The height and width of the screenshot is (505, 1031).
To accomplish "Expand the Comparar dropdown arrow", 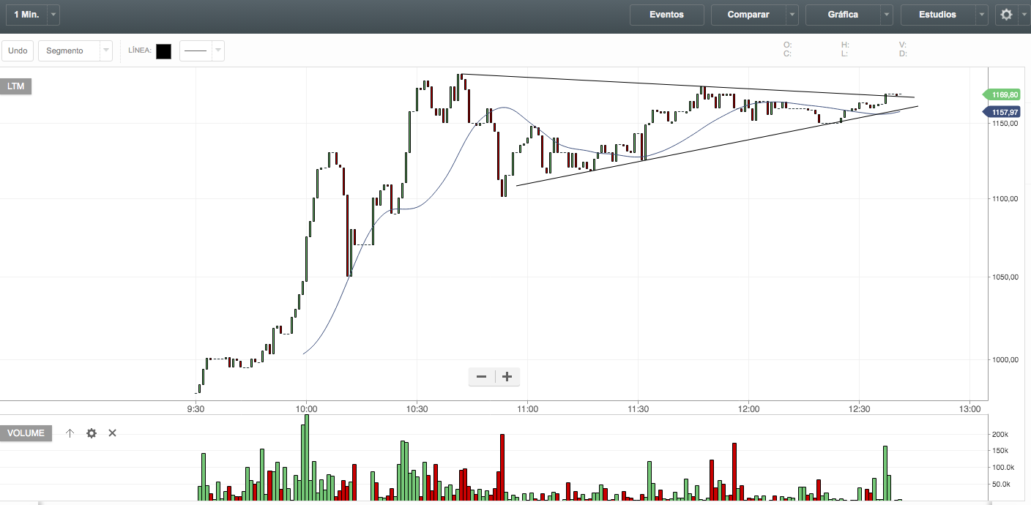I will (x=792, y=15).
